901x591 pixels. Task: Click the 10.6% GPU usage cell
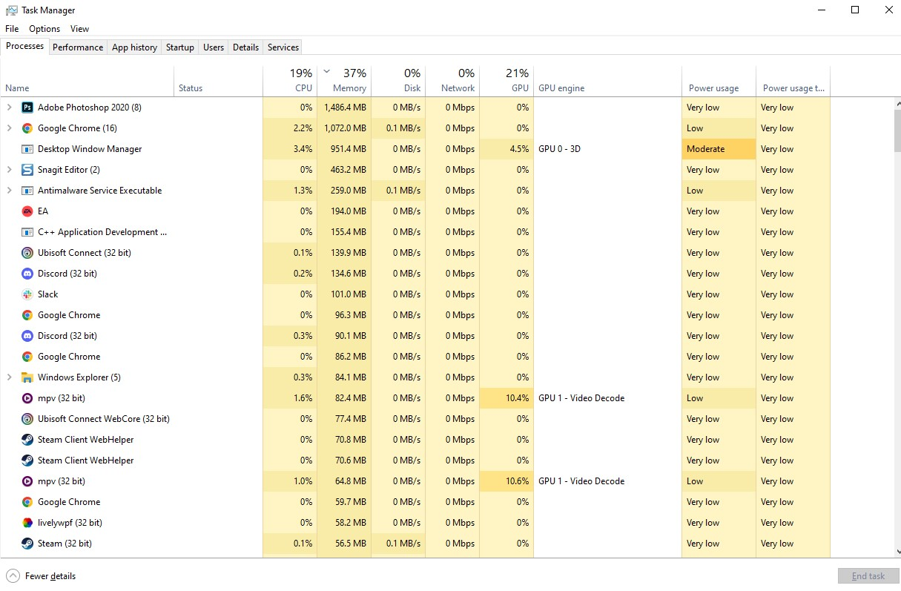506,481
